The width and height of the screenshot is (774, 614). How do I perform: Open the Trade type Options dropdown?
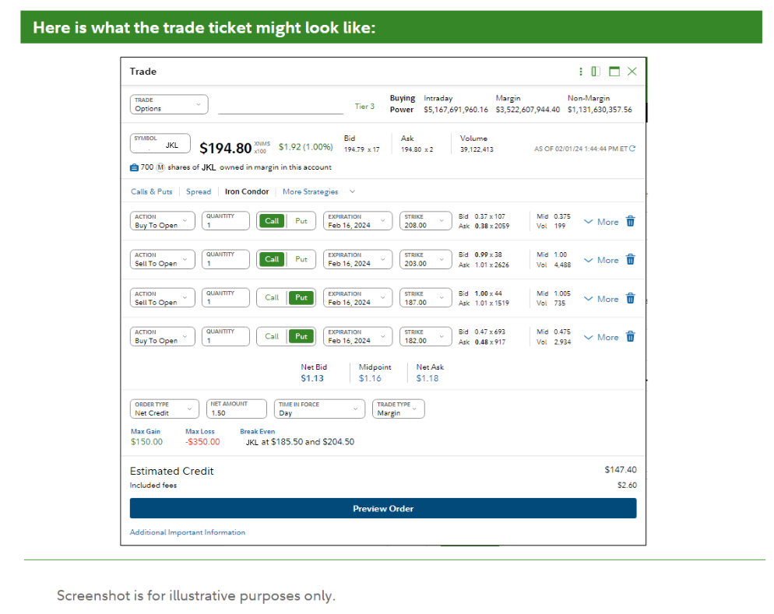(169, 104)
